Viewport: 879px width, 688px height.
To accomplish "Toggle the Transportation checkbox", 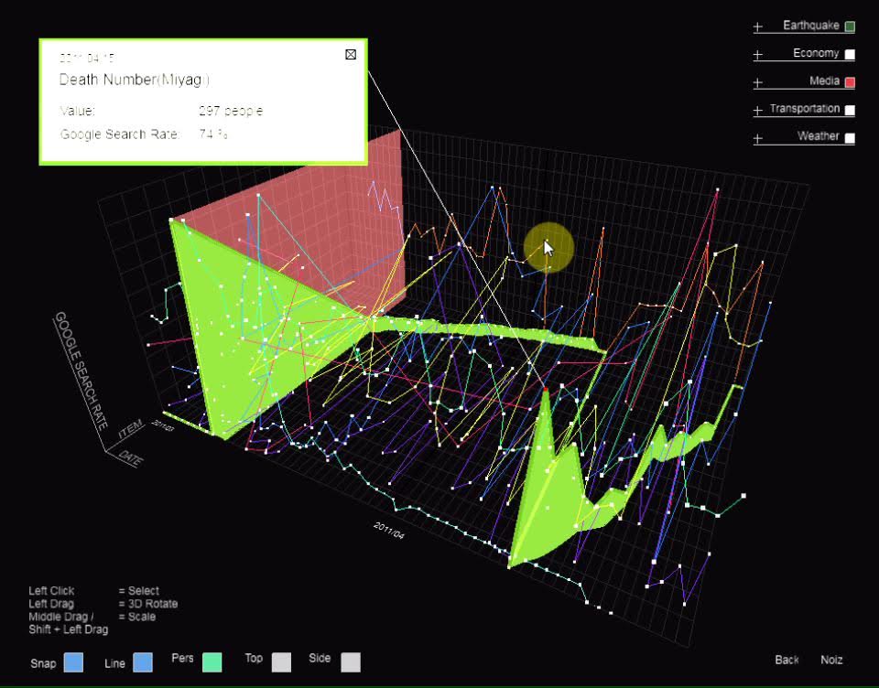I will tap(850, 111).
